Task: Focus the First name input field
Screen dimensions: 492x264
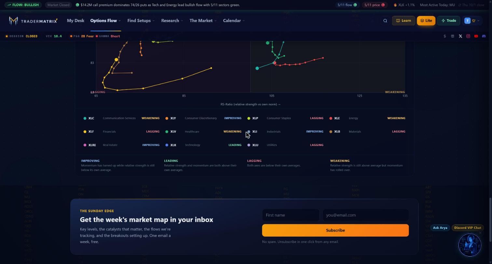Action: [291, 215]
